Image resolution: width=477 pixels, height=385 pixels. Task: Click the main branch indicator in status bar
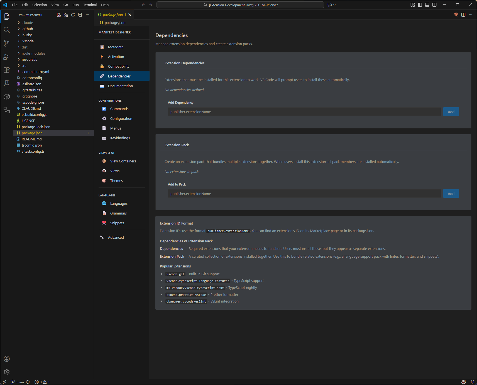tap(18, 382)
